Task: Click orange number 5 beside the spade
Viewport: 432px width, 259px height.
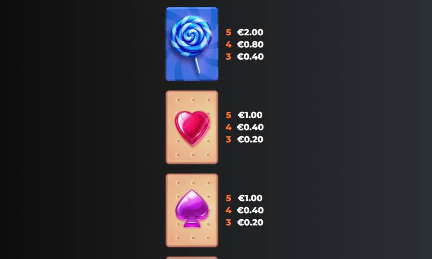Action: coord(229,198)
